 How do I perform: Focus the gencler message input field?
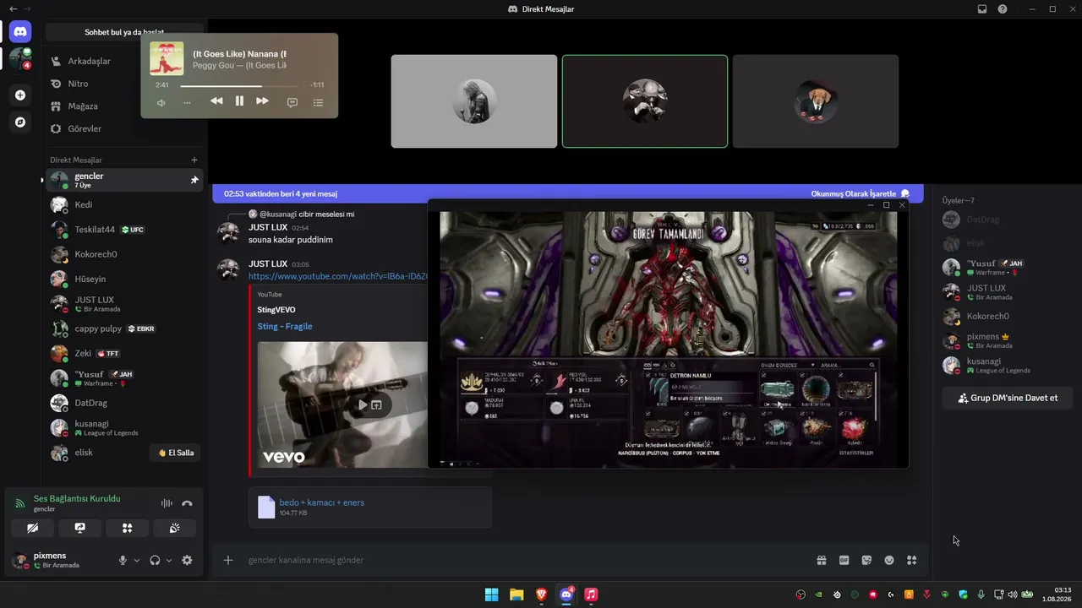(524, 560)
